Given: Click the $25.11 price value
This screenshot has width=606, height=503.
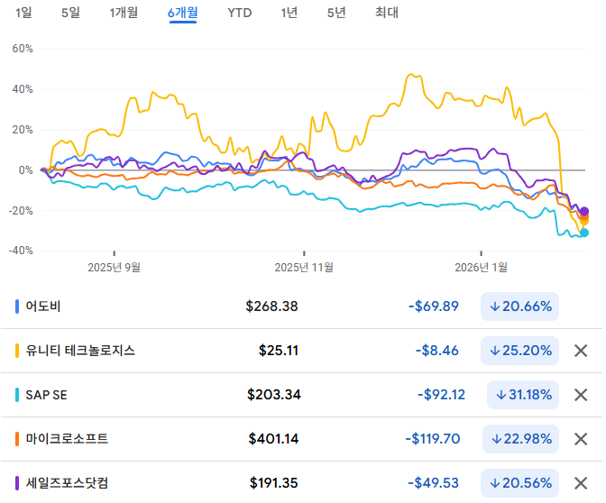Looking at the screenshot, I should 279,351.
